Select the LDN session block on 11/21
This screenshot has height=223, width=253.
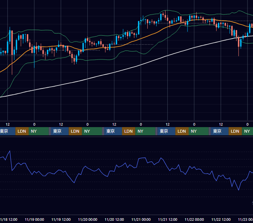182,131
